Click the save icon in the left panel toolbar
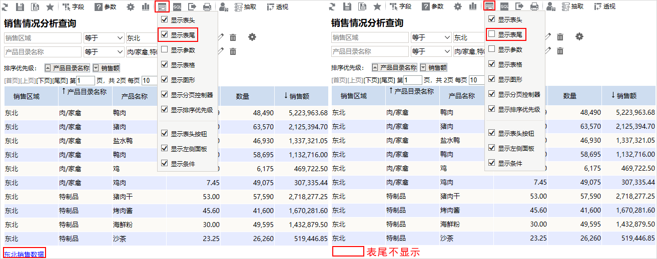 20,6
